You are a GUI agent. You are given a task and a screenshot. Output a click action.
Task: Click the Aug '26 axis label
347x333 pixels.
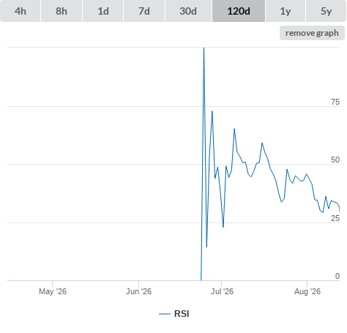pyautogui.click(x=307, y=291)
